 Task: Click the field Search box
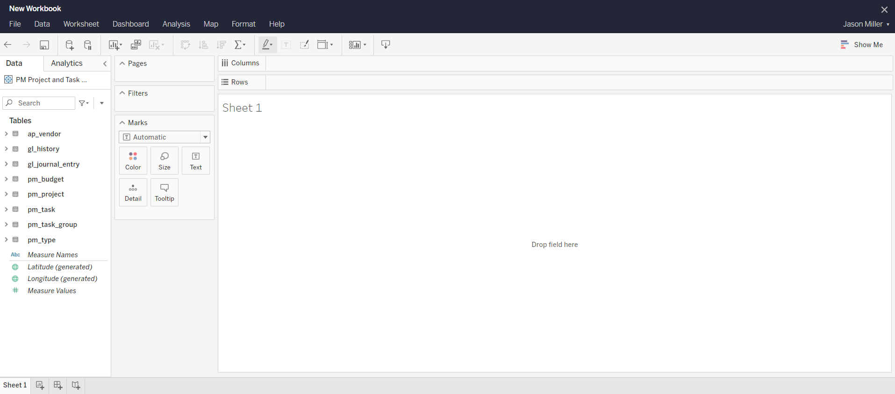pyautogui.click(x=39, y=103)
